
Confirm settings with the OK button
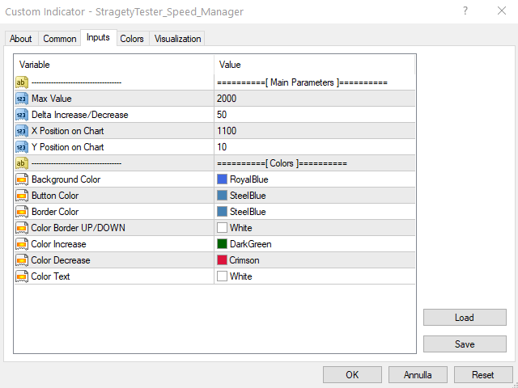352,375
